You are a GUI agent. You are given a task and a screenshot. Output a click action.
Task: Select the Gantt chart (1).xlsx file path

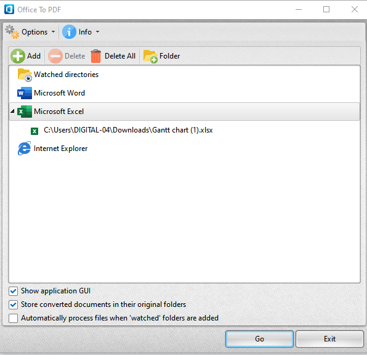coord(128,130)
